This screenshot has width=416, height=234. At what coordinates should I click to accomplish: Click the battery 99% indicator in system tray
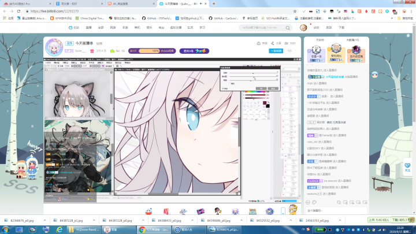321,229
